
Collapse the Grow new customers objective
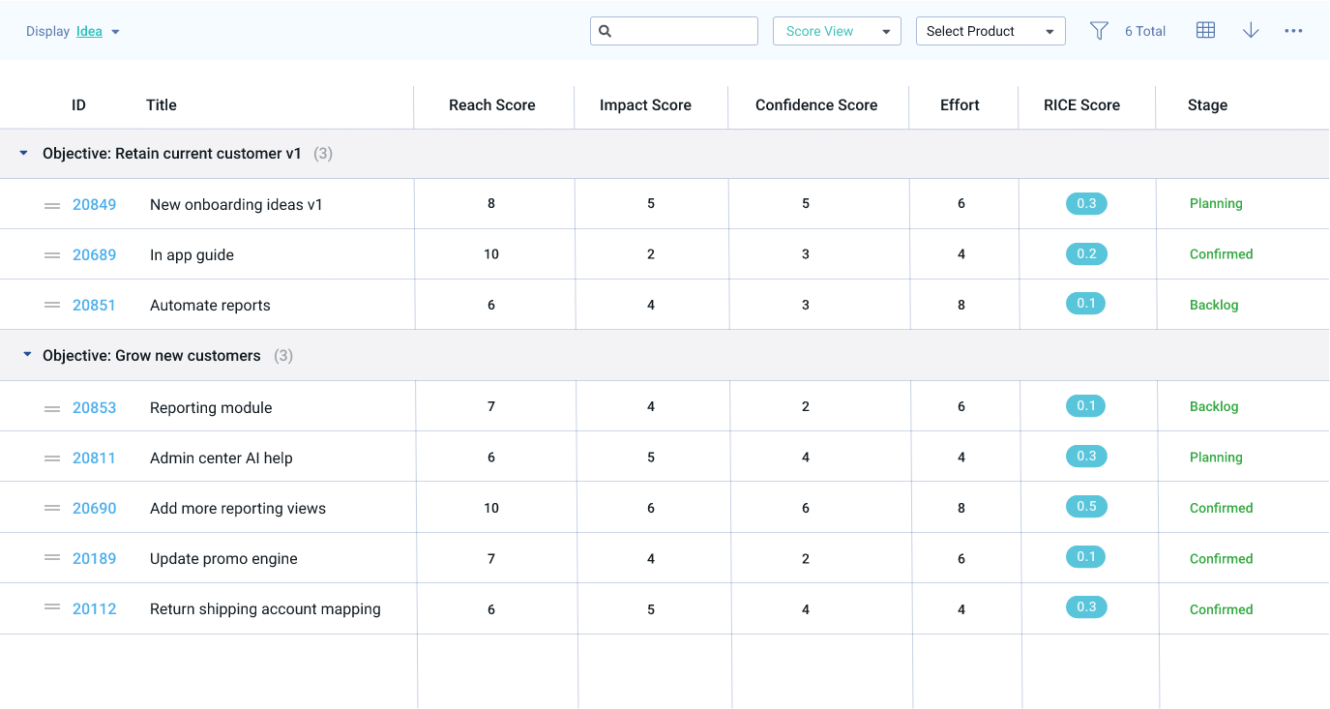click(x=27, y=355)
